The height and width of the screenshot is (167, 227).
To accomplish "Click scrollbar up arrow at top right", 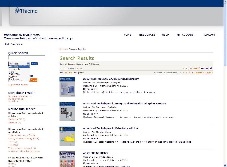I will click(x=225, y=1).
